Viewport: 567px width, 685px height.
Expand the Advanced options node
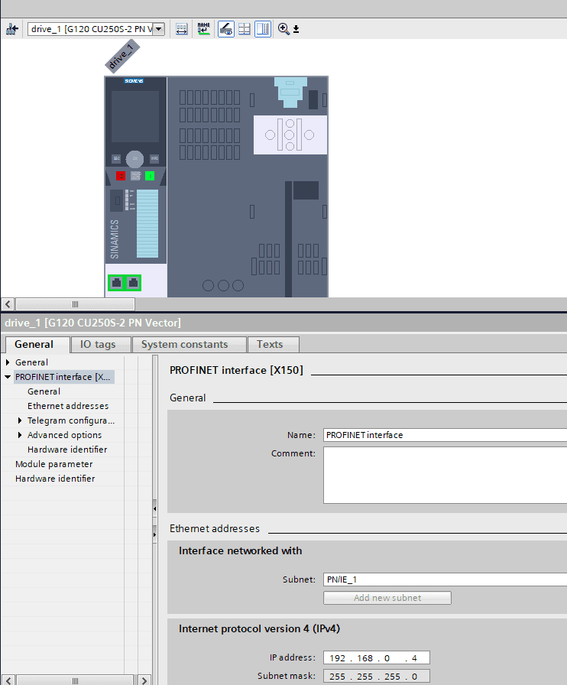tap(20, 435)
